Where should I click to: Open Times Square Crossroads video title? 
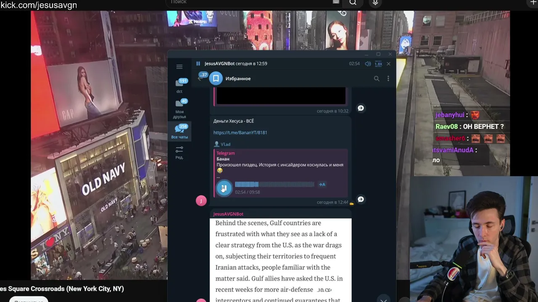(62, 289)
